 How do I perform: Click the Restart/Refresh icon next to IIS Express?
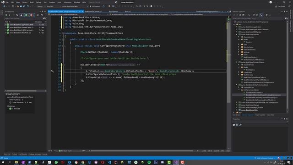coord(103,6)
